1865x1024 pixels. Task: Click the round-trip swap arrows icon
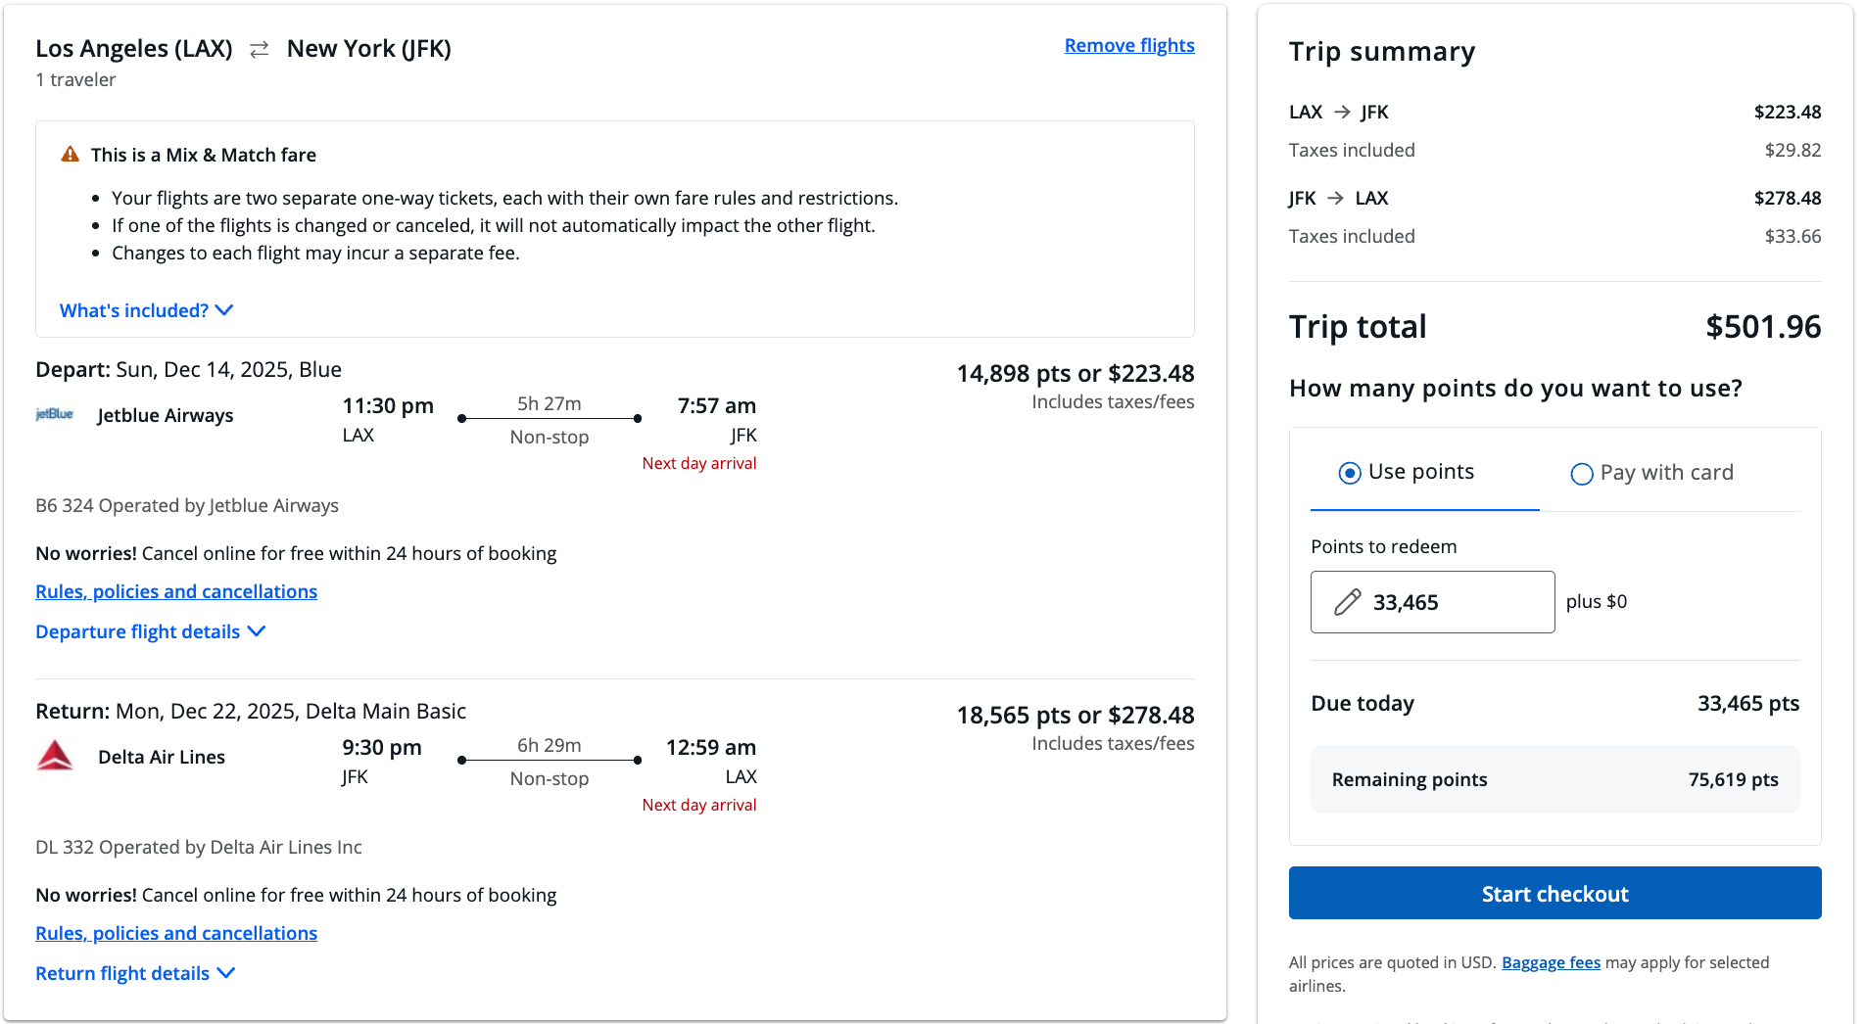point(260,49)
